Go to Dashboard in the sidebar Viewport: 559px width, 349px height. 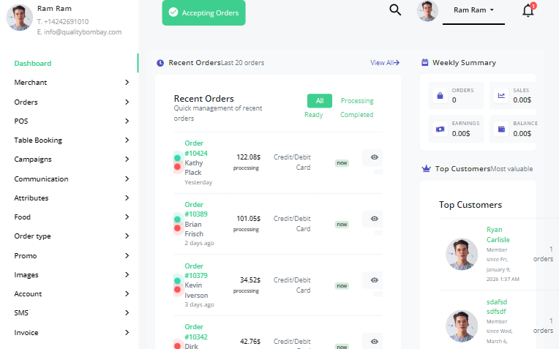[x=33, y=63]
